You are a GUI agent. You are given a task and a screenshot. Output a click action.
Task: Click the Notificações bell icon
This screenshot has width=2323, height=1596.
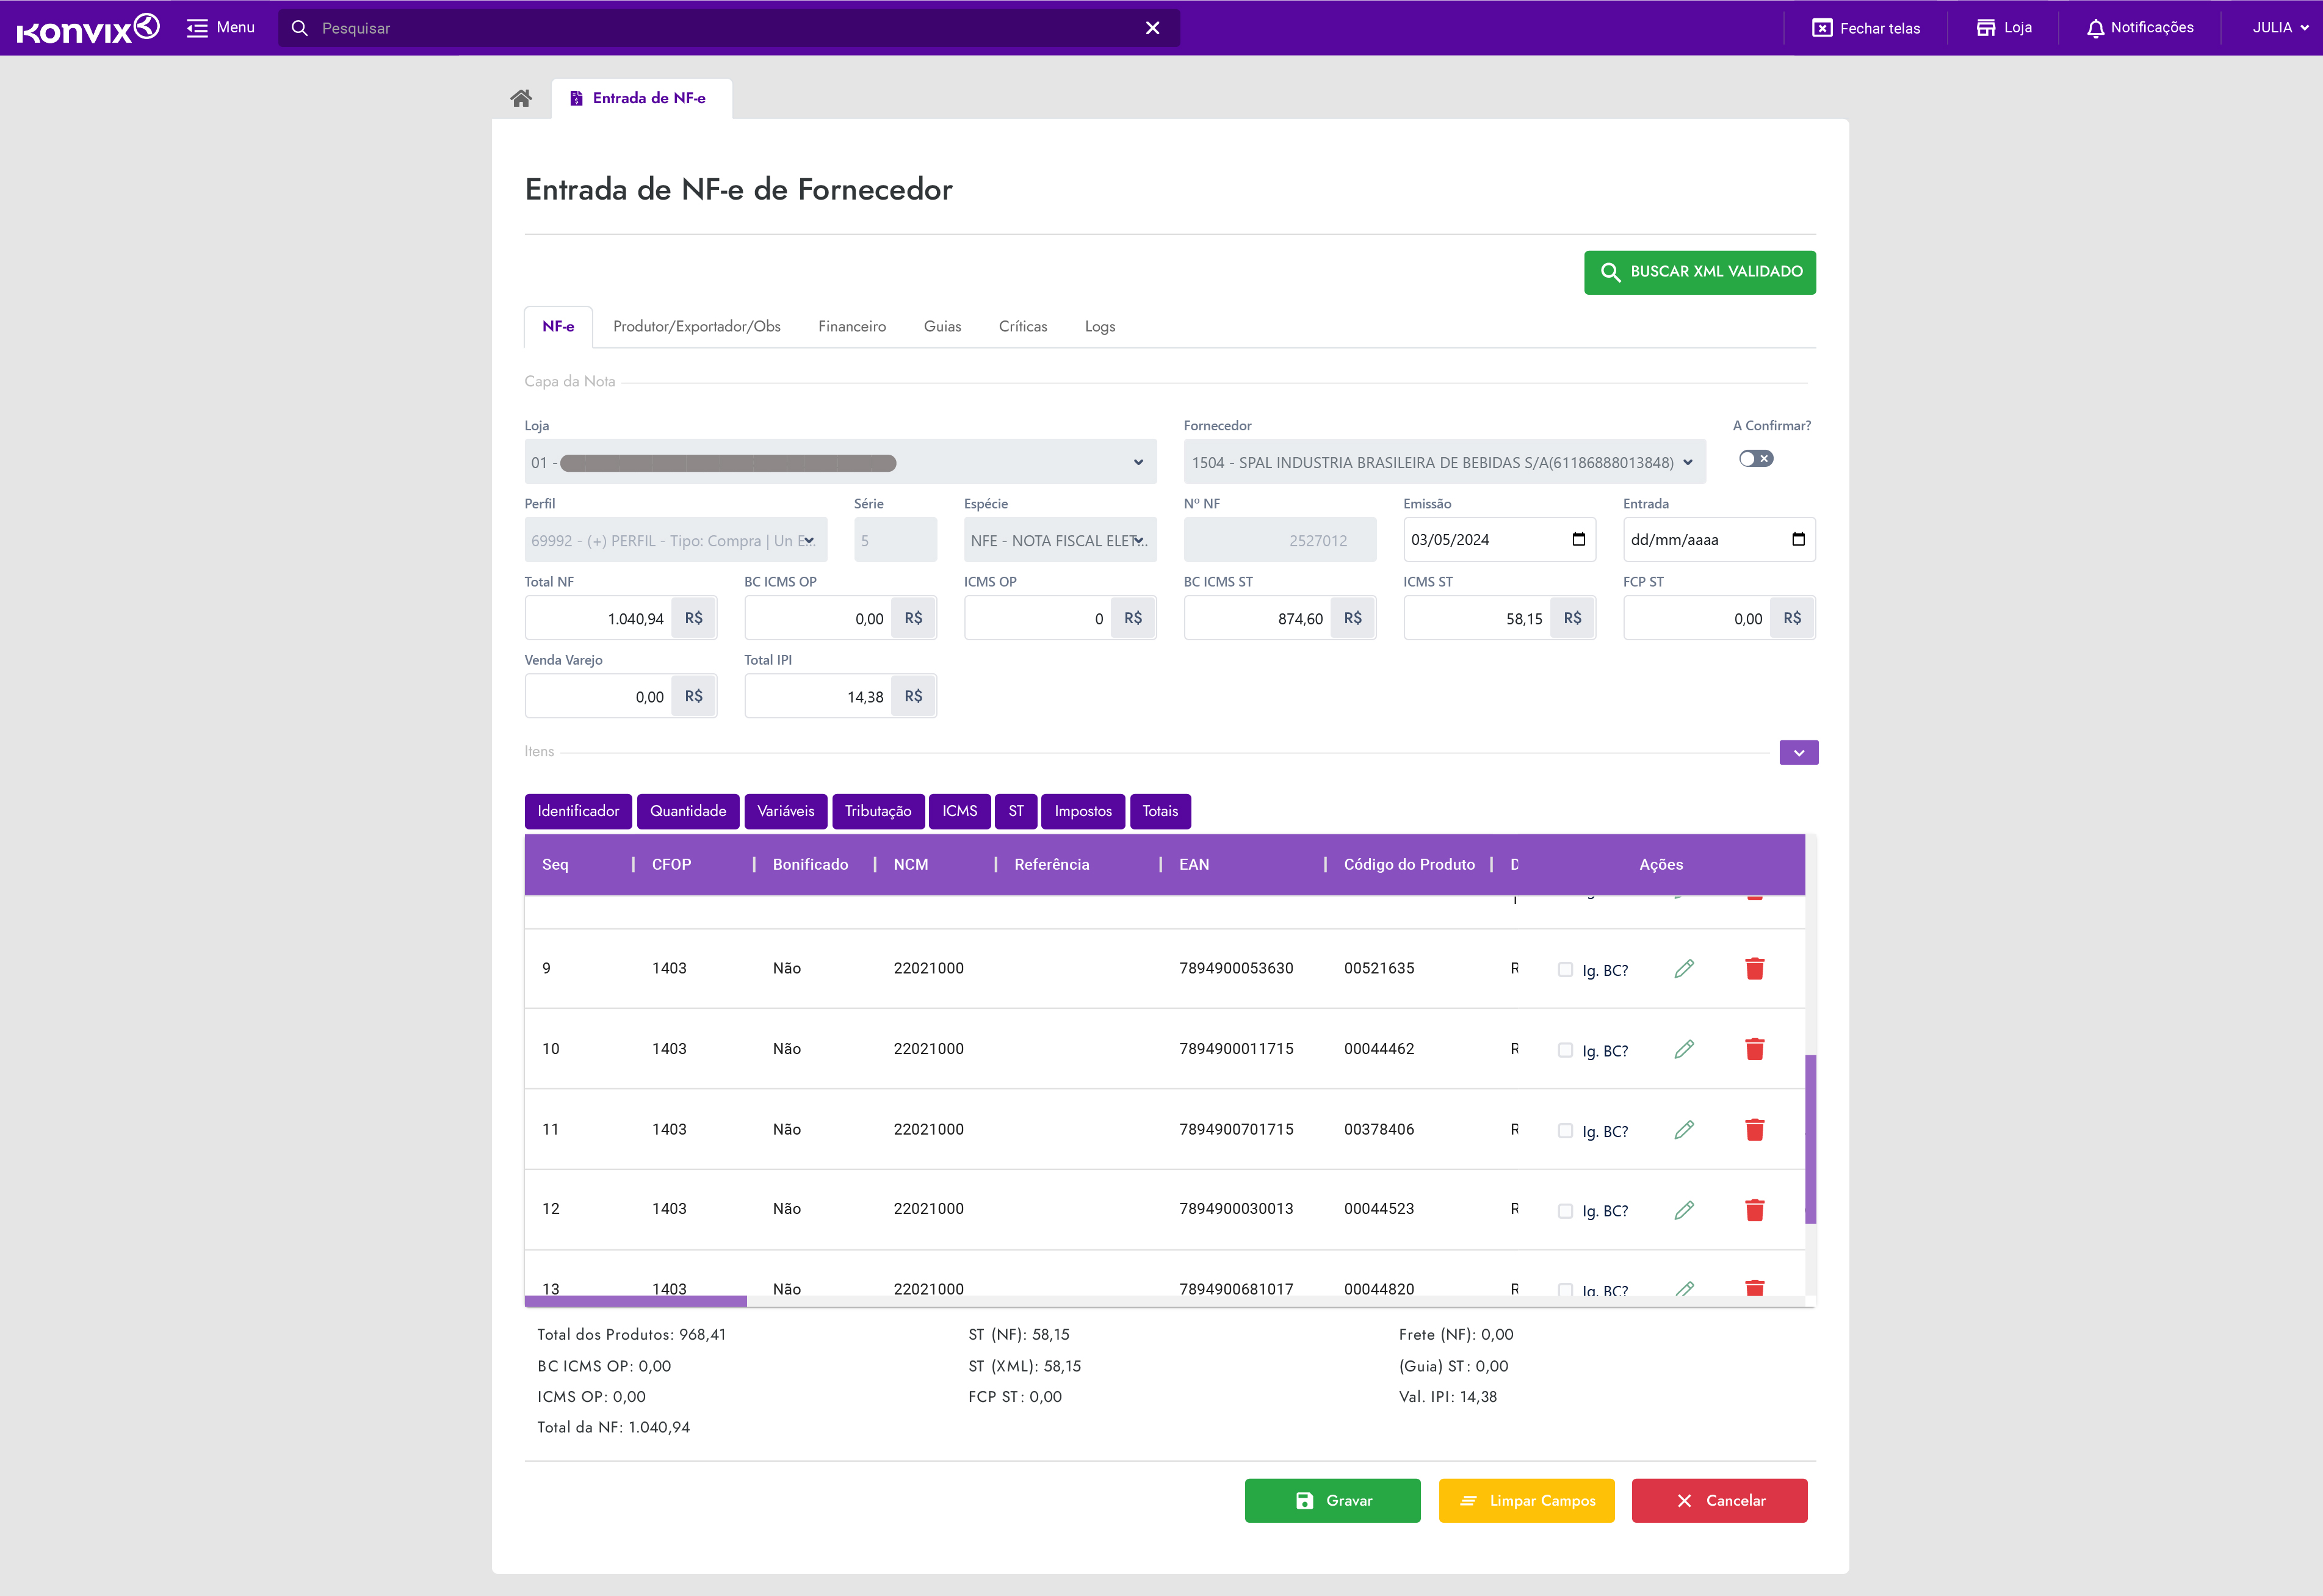click(2095, 28)
